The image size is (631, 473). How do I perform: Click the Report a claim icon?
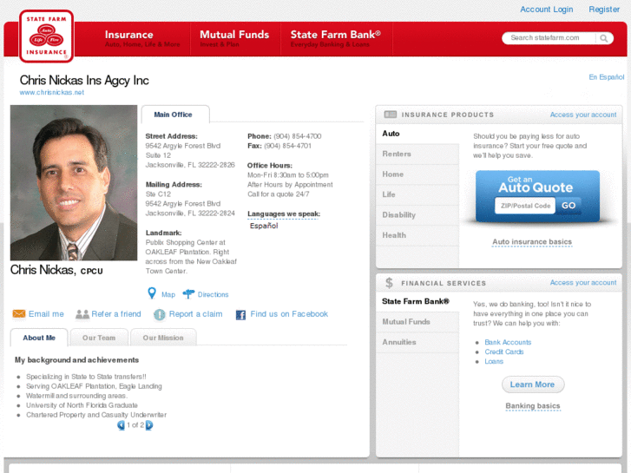[x=160, y=314]
